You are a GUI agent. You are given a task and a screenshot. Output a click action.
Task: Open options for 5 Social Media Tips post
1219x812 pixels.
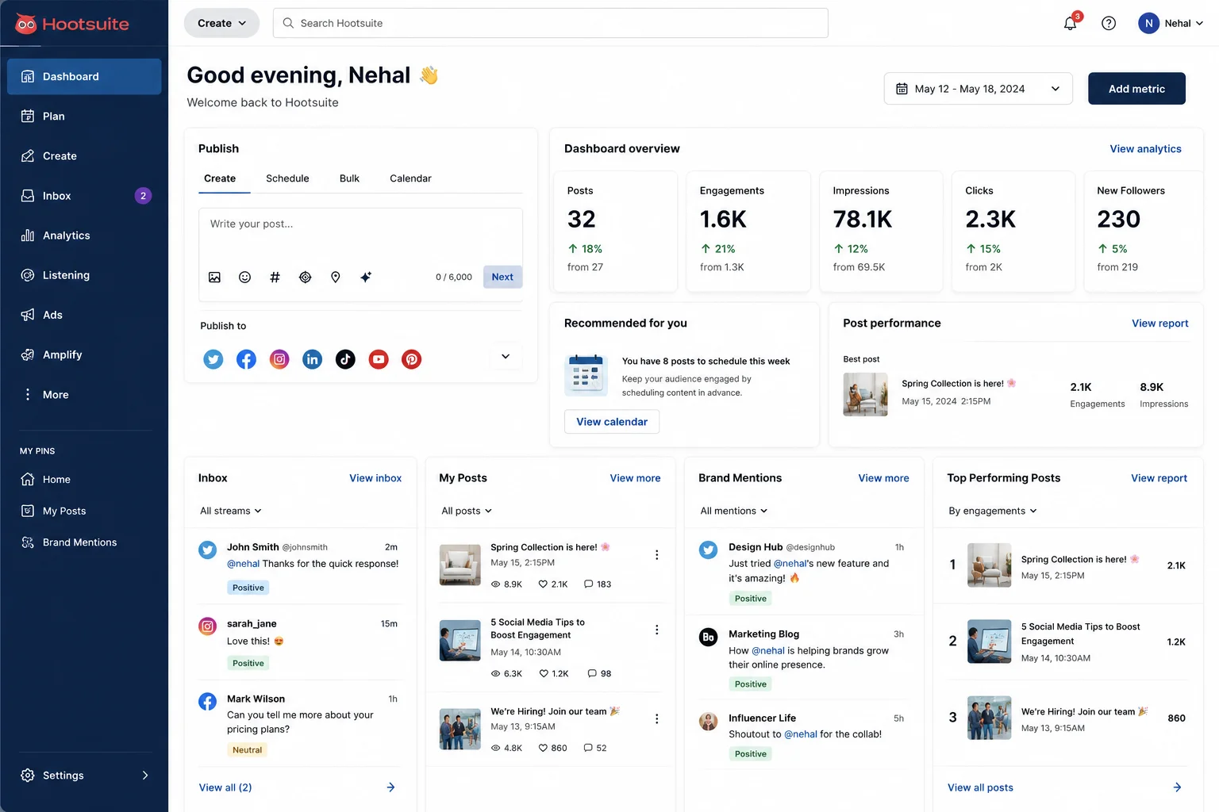pos(656,630)
